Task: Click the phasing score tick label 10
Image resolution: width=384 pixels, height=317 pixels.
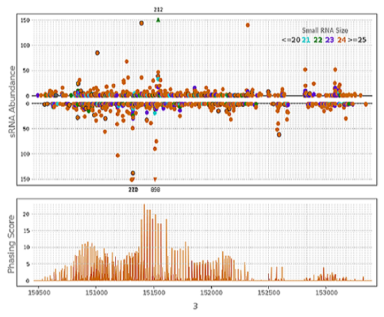Action: (x=26, y=247)
